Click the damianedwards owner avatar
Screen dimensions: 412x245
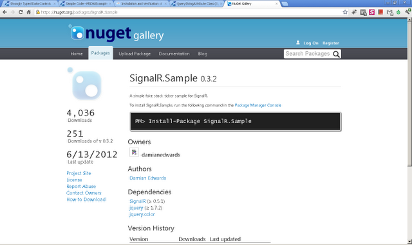(134, 152)
